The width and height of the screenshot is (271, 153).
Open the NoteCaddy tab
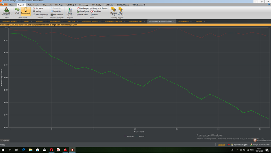tap(96, 5)
